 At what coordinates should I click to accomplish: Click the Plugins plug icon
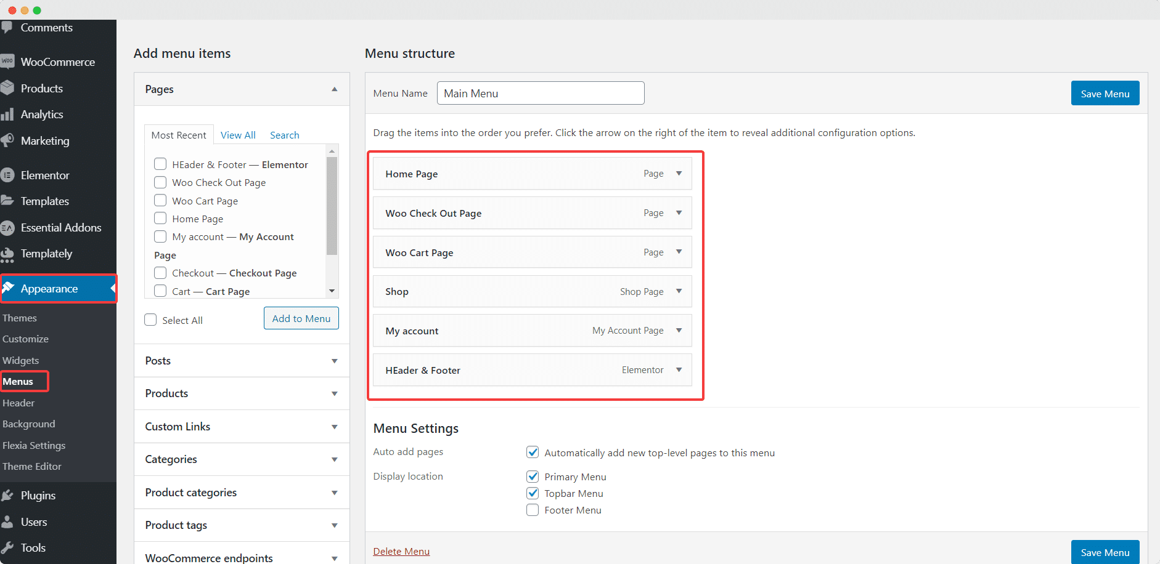click(8, 495)
